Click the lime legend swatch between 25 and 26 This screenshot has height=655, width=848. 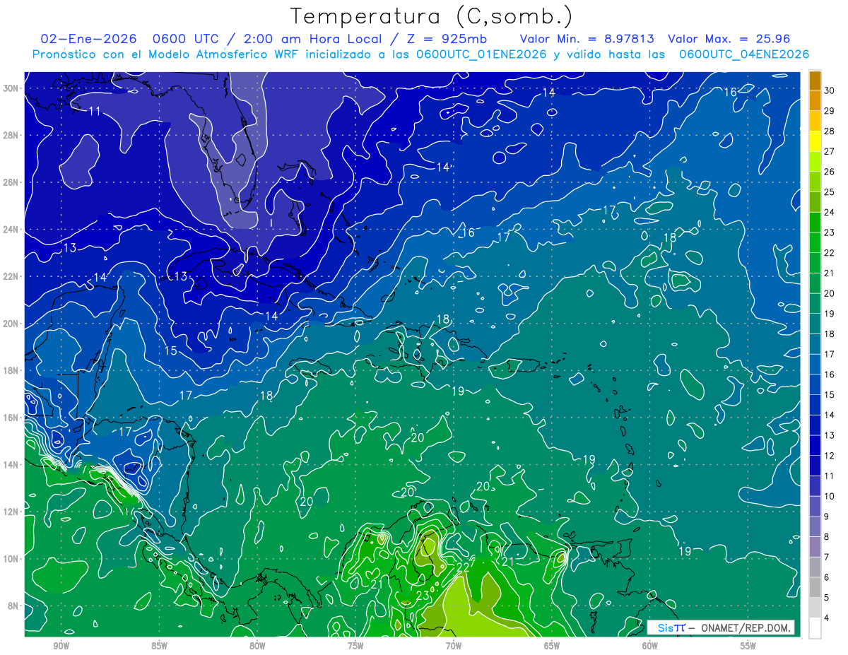click(x=815, y=182)
